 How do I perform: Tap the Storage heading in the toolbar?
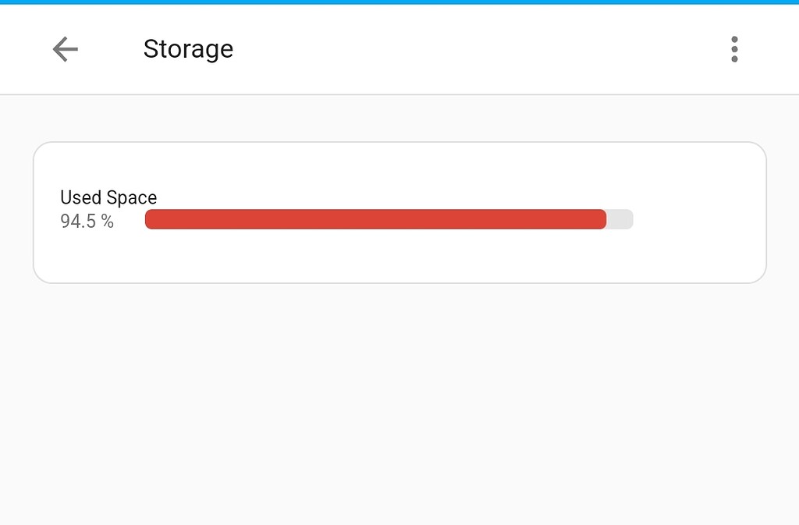coord(187,48)
